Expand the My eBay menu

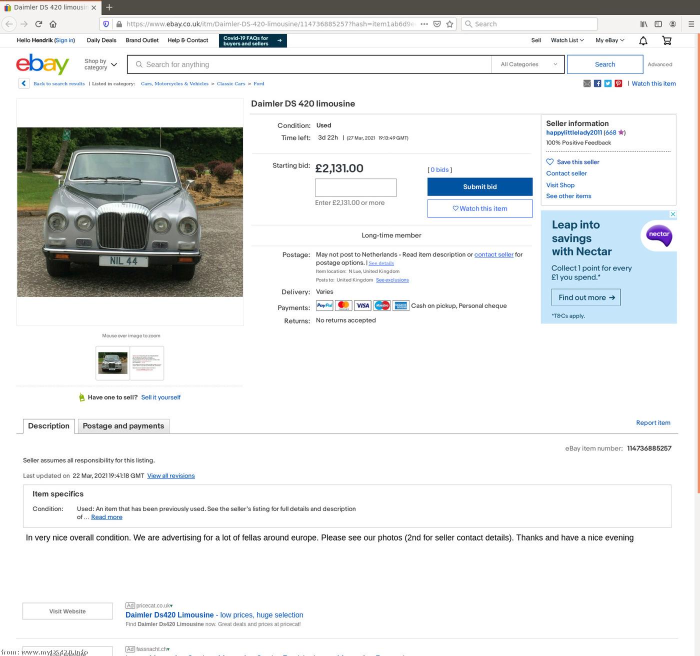609,40
